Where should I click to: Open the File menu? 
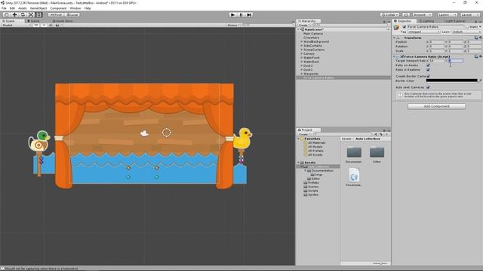tap(4, 8)
